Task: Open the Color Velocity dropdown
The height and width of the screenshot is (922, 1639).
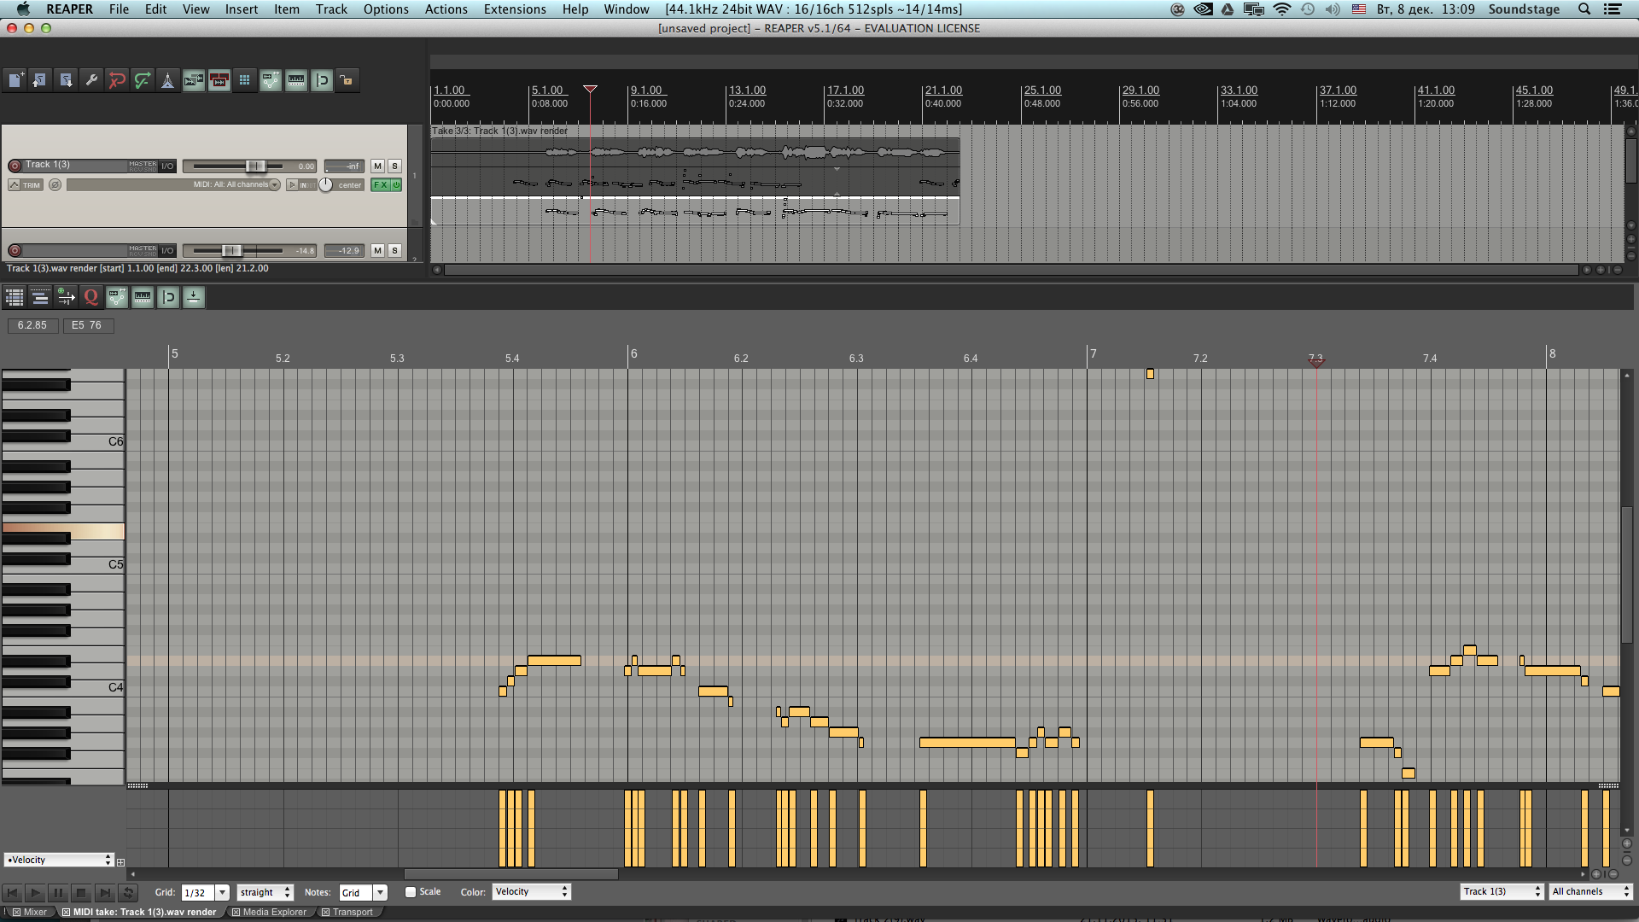Action: [x=531, y=891]
